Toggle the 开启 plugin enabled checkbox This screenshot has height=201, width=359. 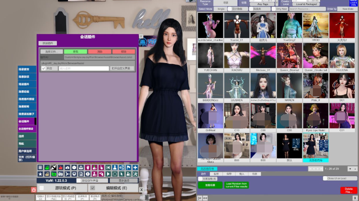(43, 68)
